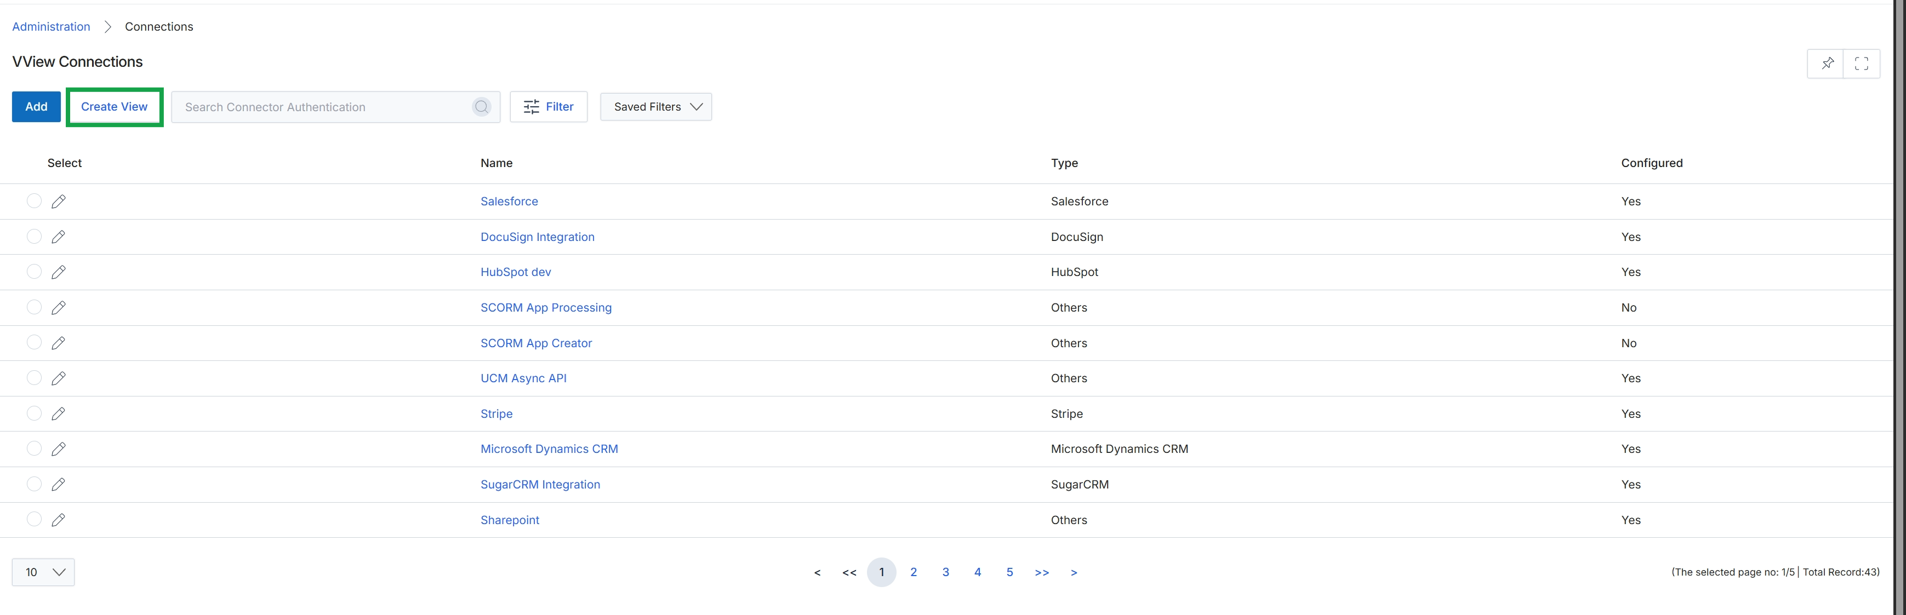Select SCORM App Processing radio button

pyautogui.click(x=34, y=307)
